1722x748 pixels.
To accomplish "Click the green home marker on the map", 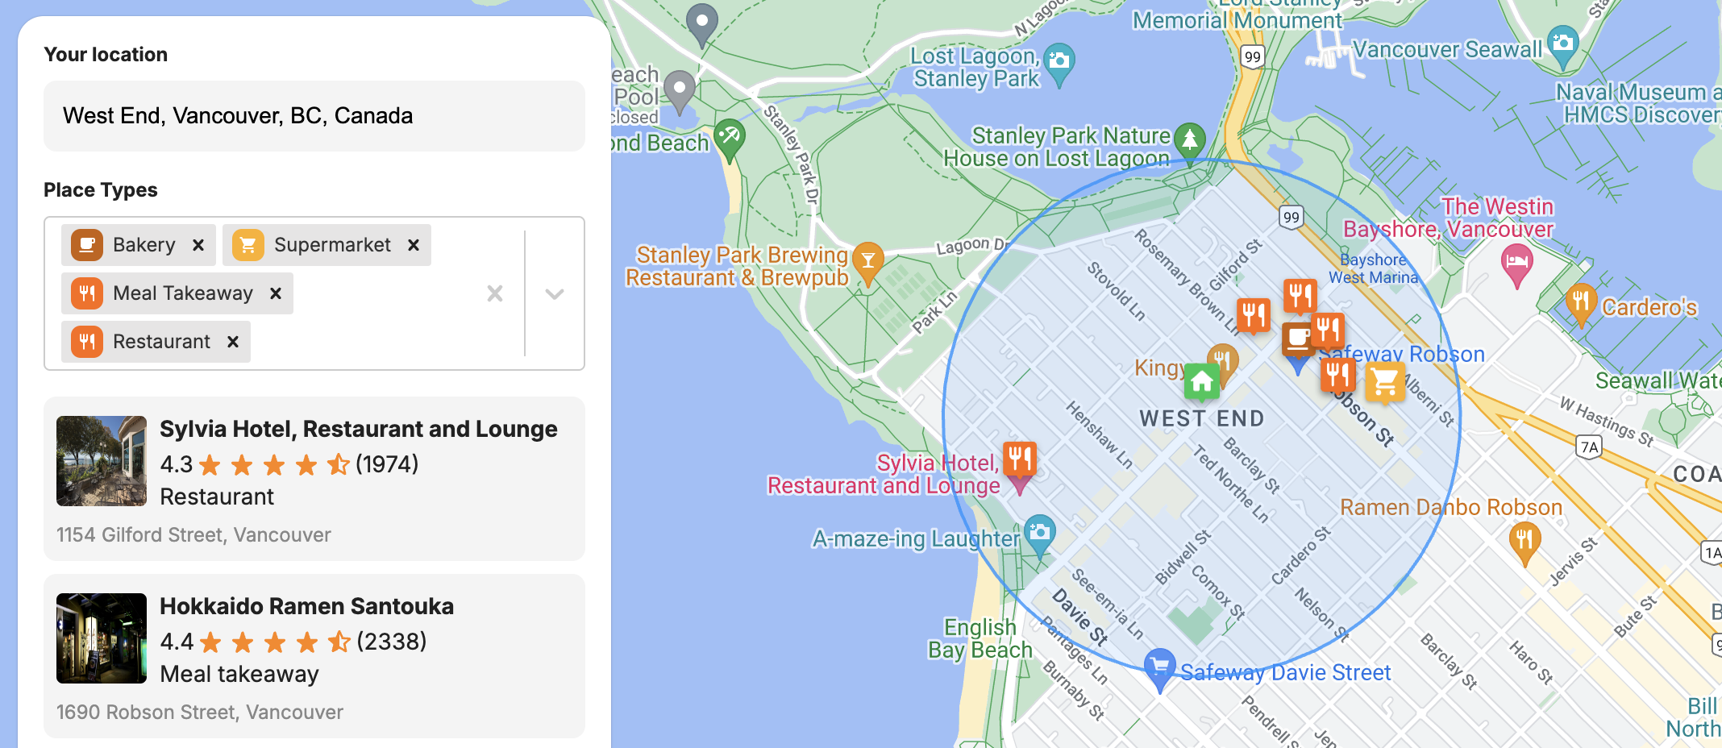I will coord(1200,381).
